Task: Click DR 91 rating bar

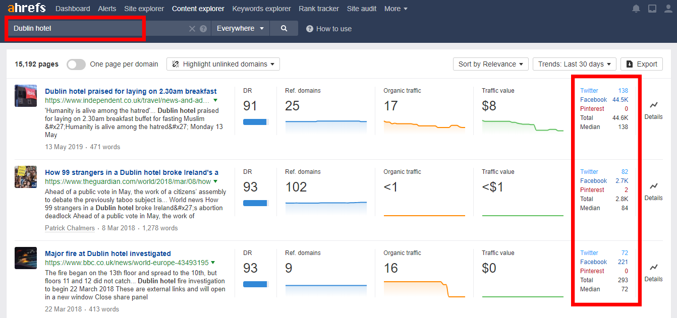Action: coord(256,121)
